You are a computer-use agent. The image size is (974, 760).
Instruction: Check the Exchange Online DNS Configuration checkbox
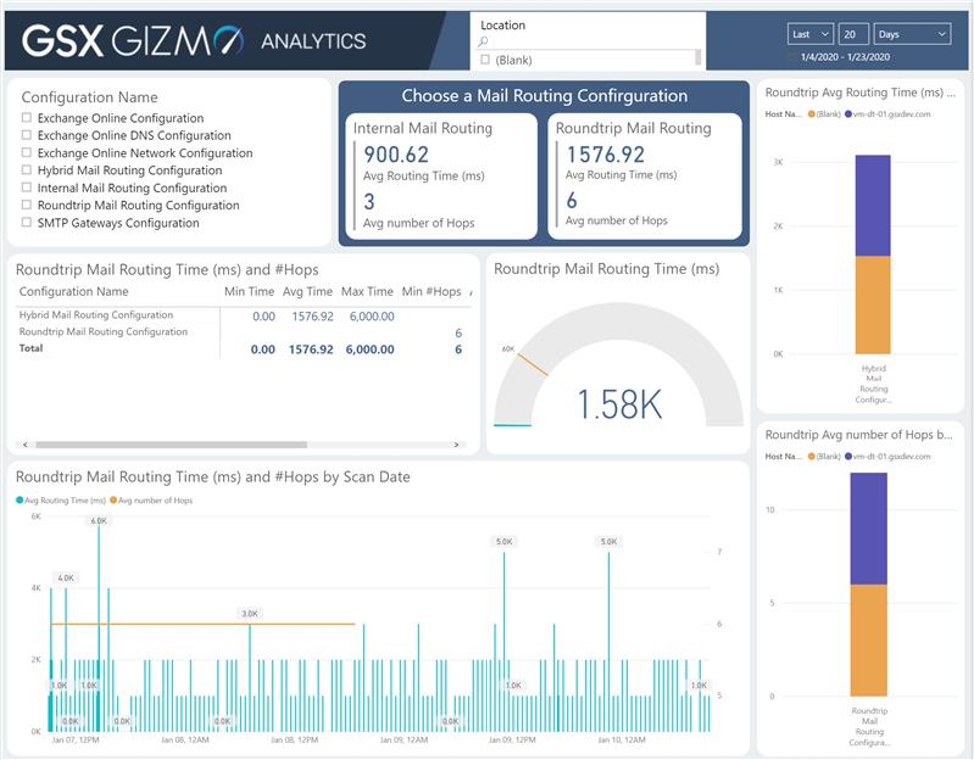[x=25, y=136]
